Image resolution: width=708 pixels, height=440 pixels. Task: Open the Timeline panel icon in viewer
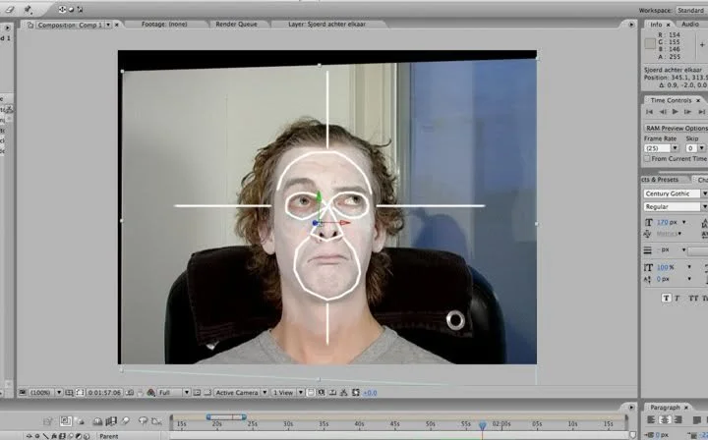(332, 393)
